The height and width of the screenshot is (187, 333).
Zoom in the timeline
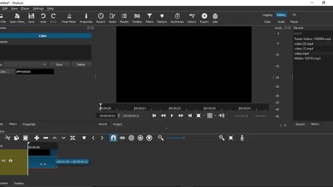coord(222,138)
